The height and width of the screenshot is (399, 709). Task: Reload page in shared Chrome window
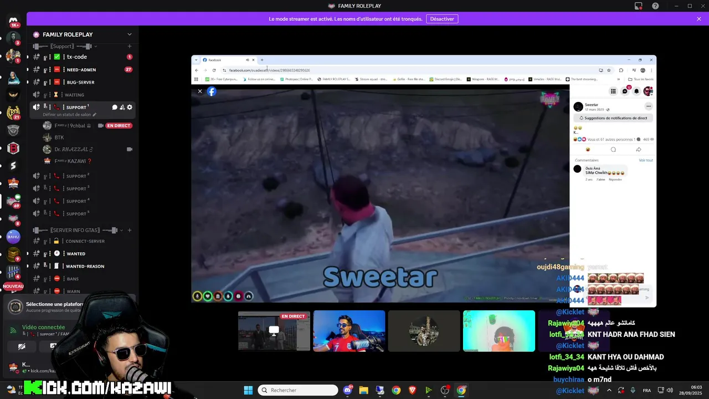[214, 70]
